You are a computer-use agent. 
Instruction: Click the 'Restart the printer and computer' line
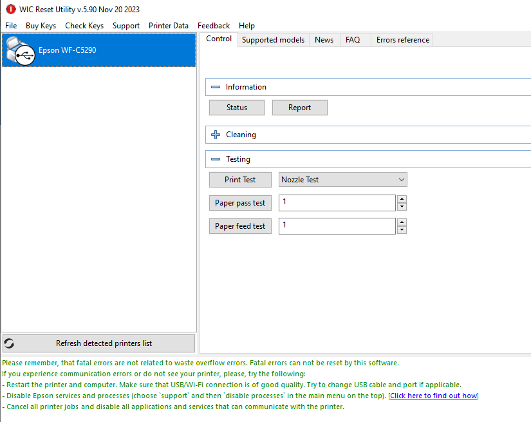(x=232, y=385)
